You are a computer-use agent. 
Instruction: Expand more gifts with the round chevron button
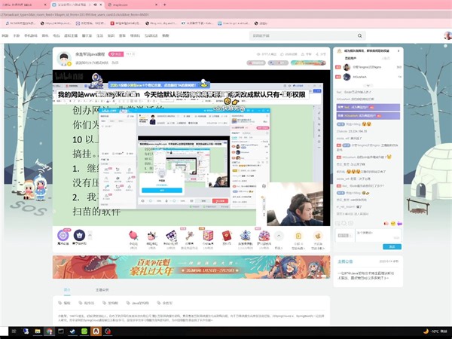pos(279,236)
